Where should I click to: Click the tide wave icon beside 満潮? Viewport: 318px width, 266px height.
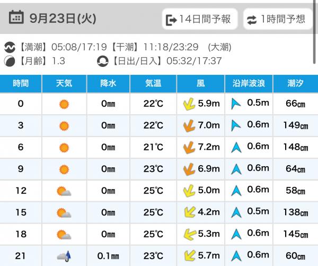point(9,48)
